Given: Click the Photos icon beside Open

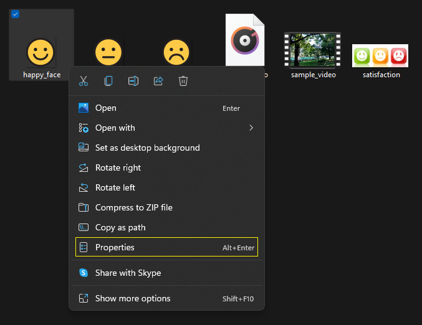Looking at the screenshot, I should point(84,108).
